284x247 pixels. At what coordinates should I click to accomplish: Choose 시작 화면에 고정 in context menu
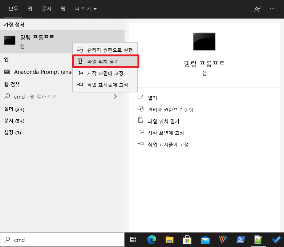105,73
